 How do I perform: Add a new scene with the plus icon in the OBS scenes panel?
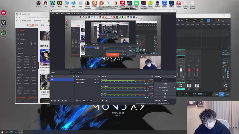52,101
